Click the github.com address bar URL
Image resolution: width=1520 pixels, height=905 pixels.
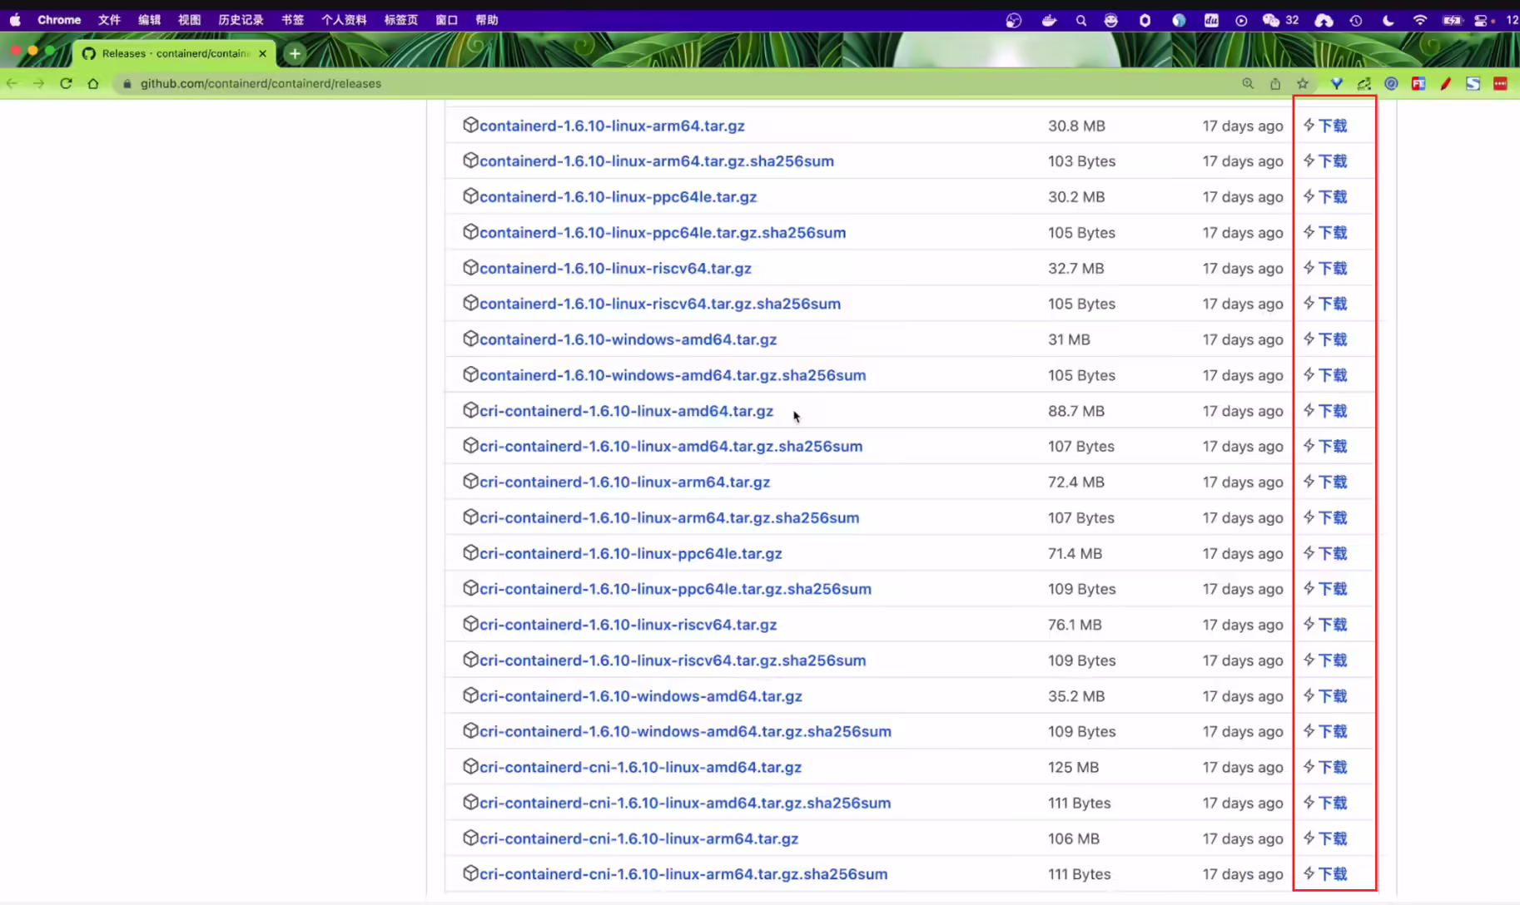(261, 83)
